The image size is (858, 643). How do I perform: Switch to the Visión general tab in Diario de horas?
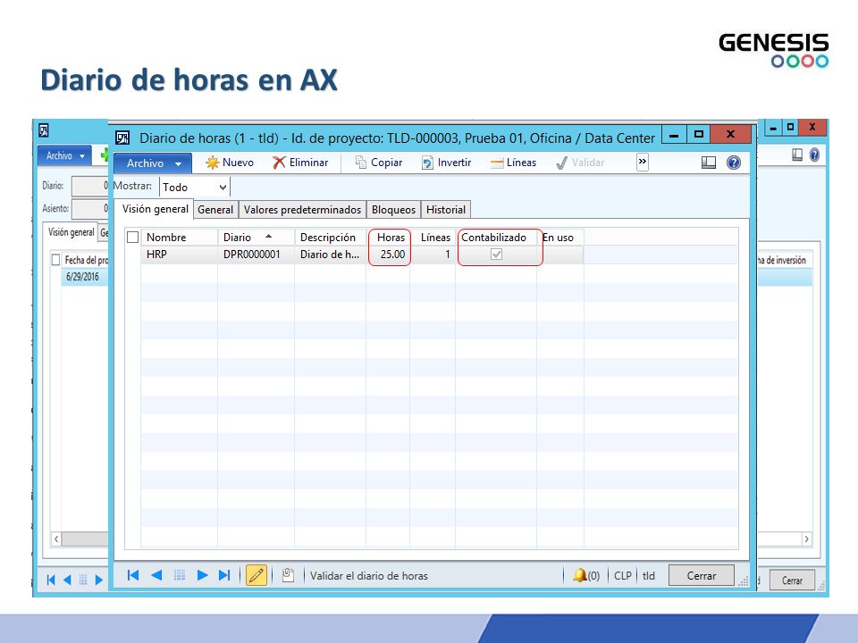155,209
